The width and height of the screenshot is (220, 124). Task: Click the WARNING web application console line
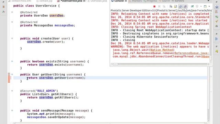tap(160, 46)
